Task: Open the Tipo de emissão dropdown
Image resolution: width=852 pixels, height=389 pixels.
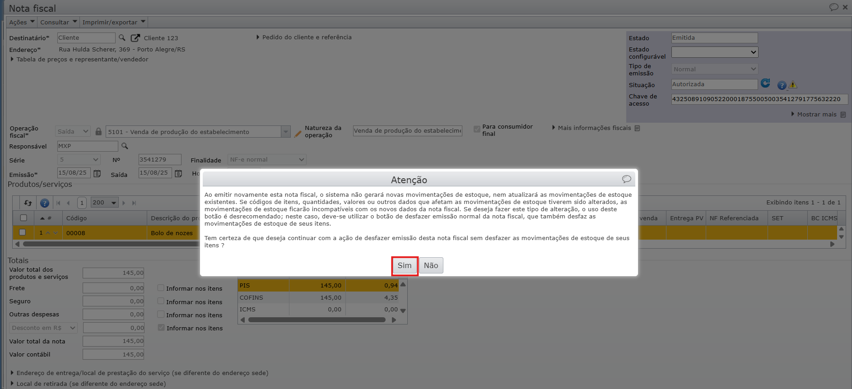Action: point(714,69)
